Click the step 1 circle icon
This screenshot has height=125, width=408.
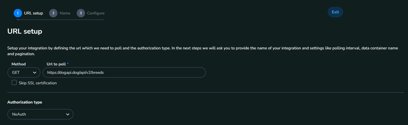coord(18,13)
